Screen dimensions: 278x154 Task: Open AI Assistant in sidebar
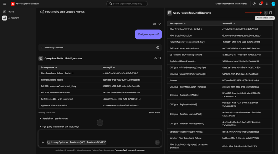11,18
